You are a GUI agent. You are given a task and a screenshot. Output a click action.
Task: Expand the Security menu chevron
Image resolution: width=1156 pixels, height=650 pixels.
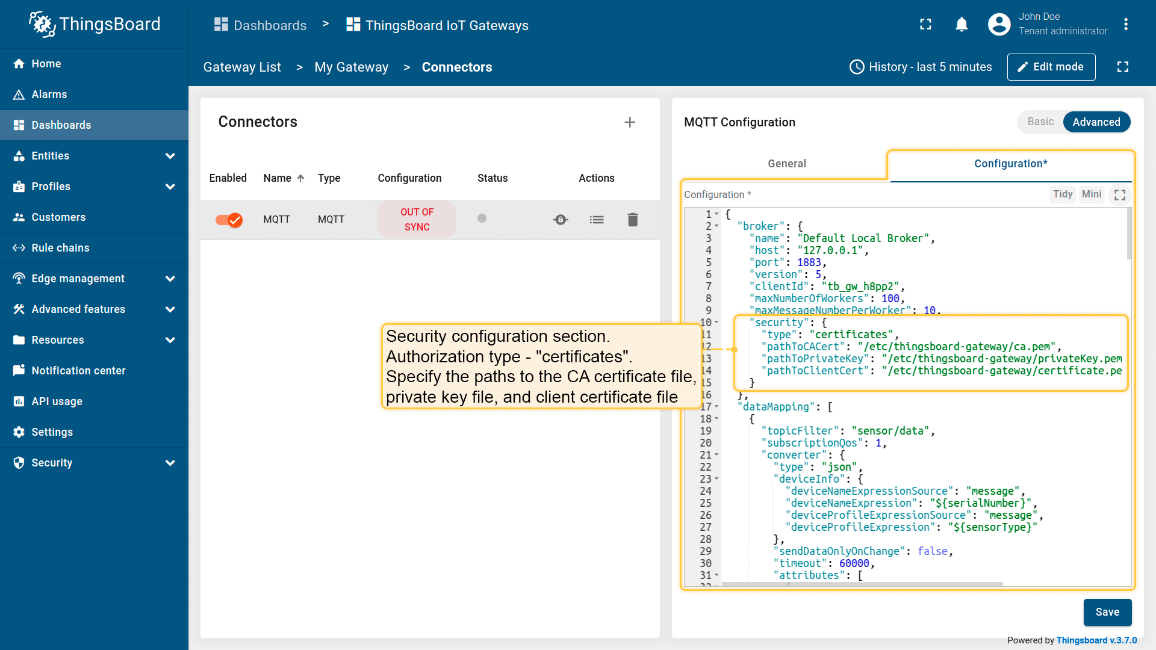(x=170, y=463)
